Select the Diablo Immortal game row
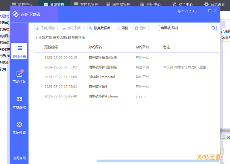The height and width of the screenshot is (164, 230). click(102, 77)
